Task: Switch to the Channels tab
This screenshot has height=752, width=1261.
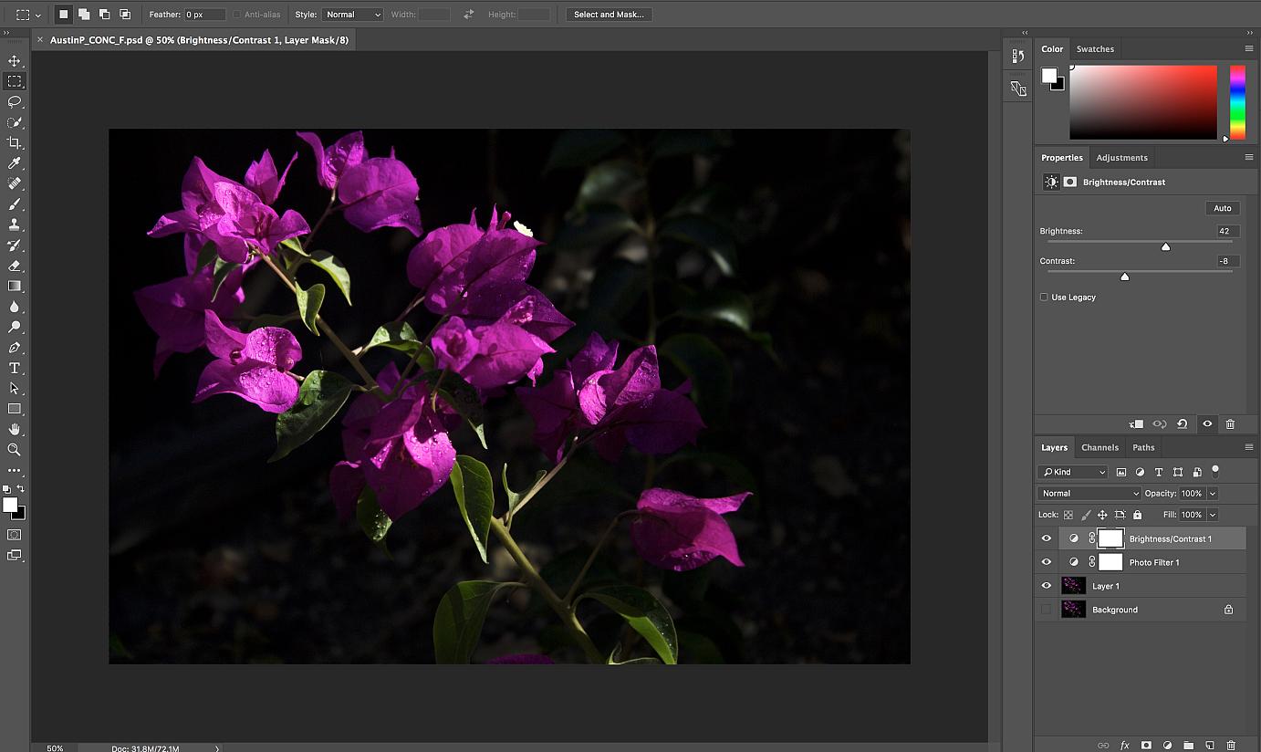Action: click(x=1099, y=447)
